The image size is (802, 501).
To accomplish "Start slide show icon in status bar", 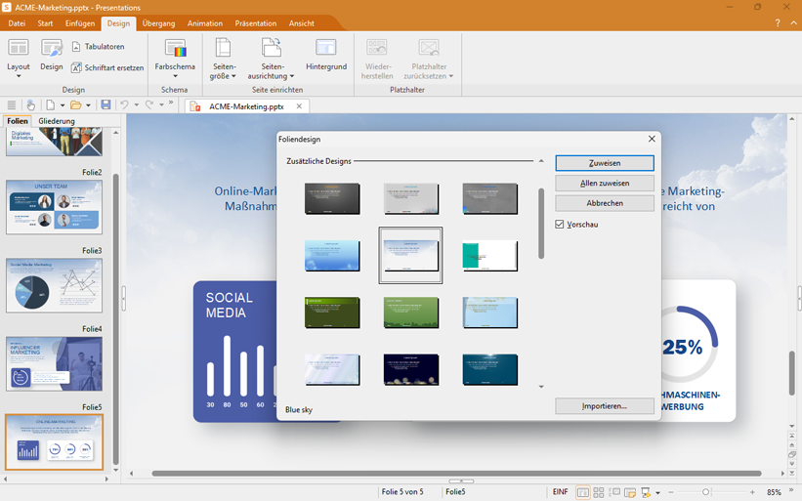I will coord(646,492).
